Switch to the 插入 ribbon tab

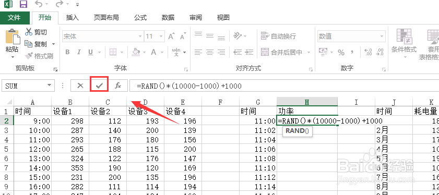click(72, 18)
